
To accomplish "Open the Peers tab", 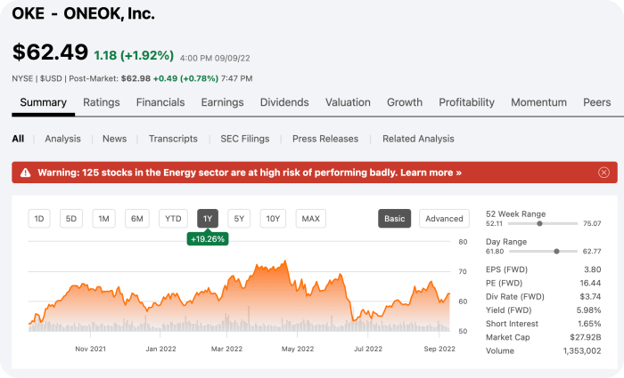I will pos(597,102).
